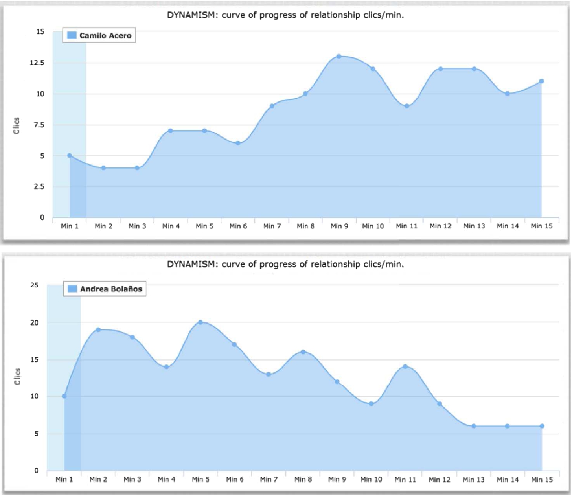Click the 12.5 y-axis value
Viewport: 572px width, 495px height.
(37, 63)
